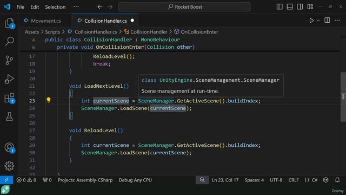Close the unsaved CollisionHandler.cs tab dot
Viewport: 346px width, 195px height.
132,21
